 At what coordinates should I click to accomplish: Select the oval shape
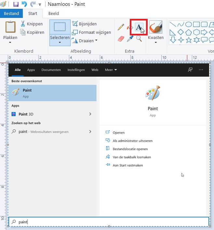point(189,24)
